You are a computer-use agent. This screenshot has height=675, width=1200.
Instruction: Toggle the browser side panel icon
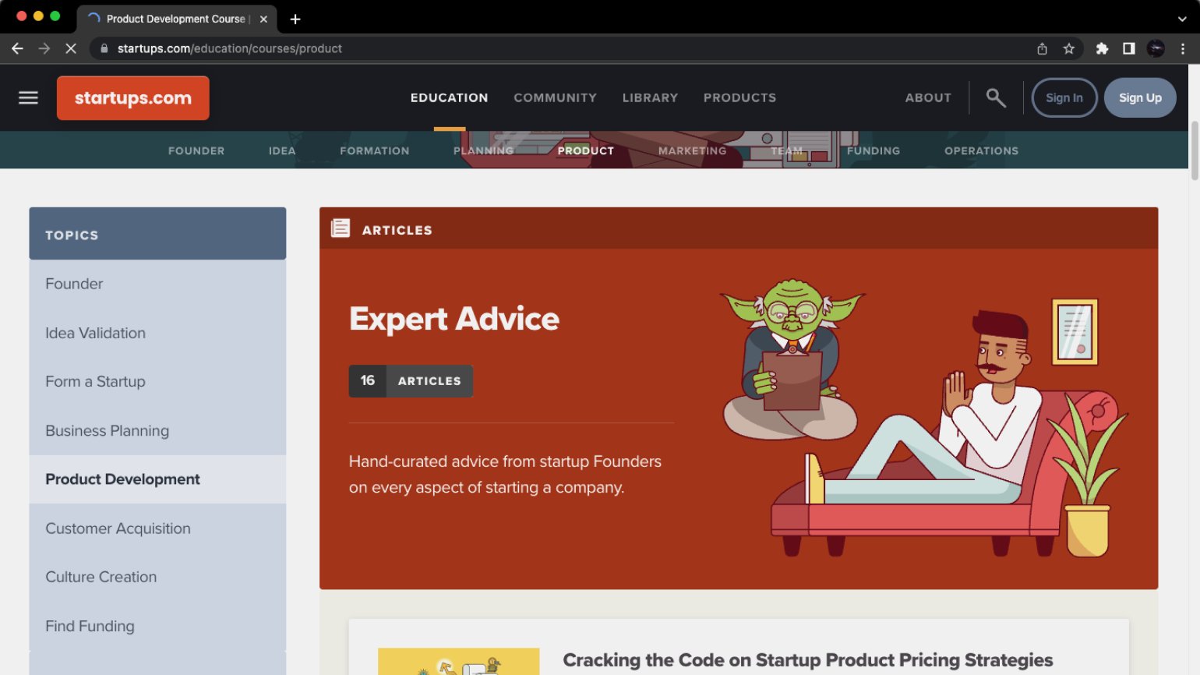point(1128,48)
